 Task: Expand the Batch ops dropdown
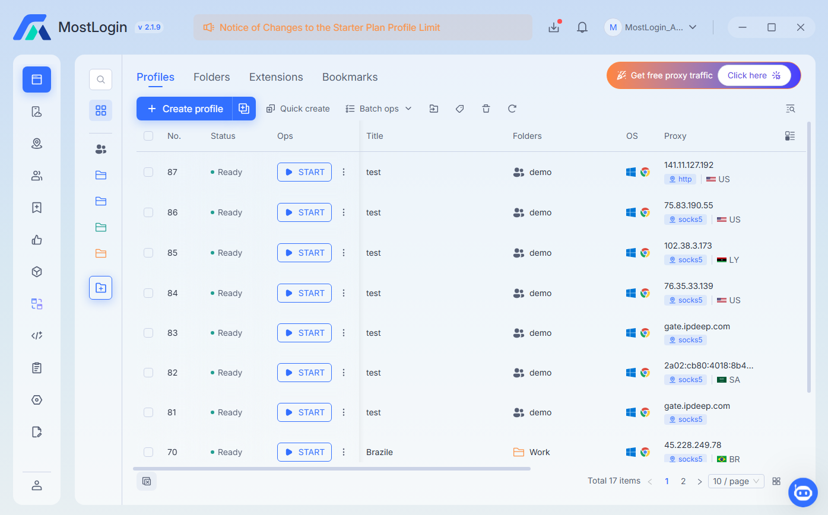[x=379, y=109]
